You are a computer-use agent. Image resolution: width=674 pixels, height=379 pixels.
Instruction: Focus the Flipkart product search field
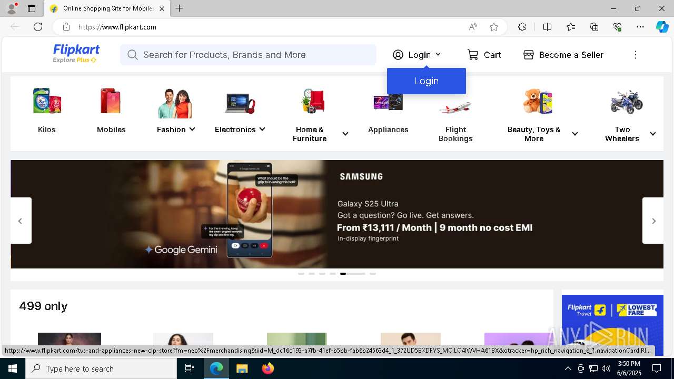coord(248,55)
